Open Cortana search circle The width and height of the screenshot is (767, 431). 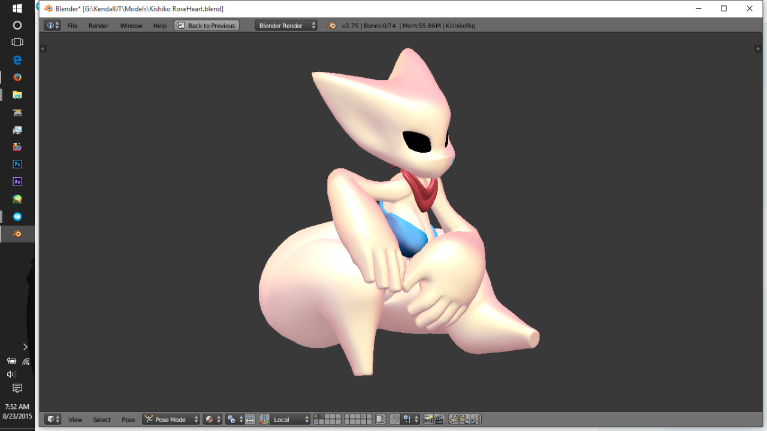(17, 25)
